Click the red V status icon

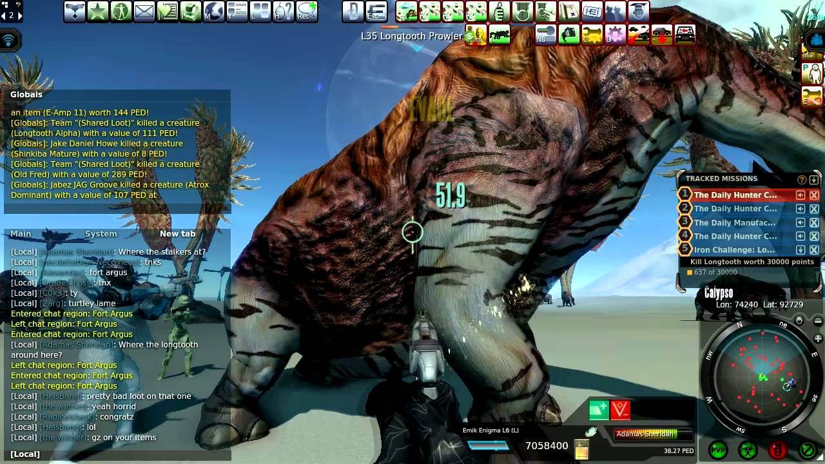pyautogui.click(x=620, y=410)
